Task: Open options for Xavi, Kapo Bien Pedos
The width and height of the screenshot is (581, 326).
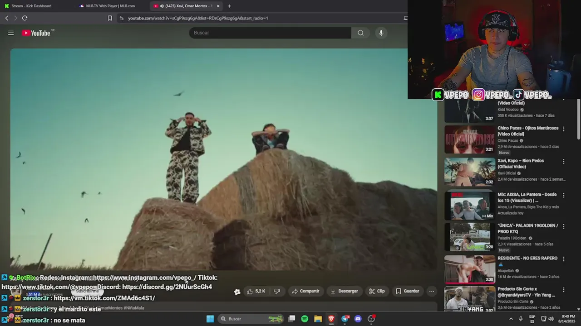Action: (x=564, y=161)
